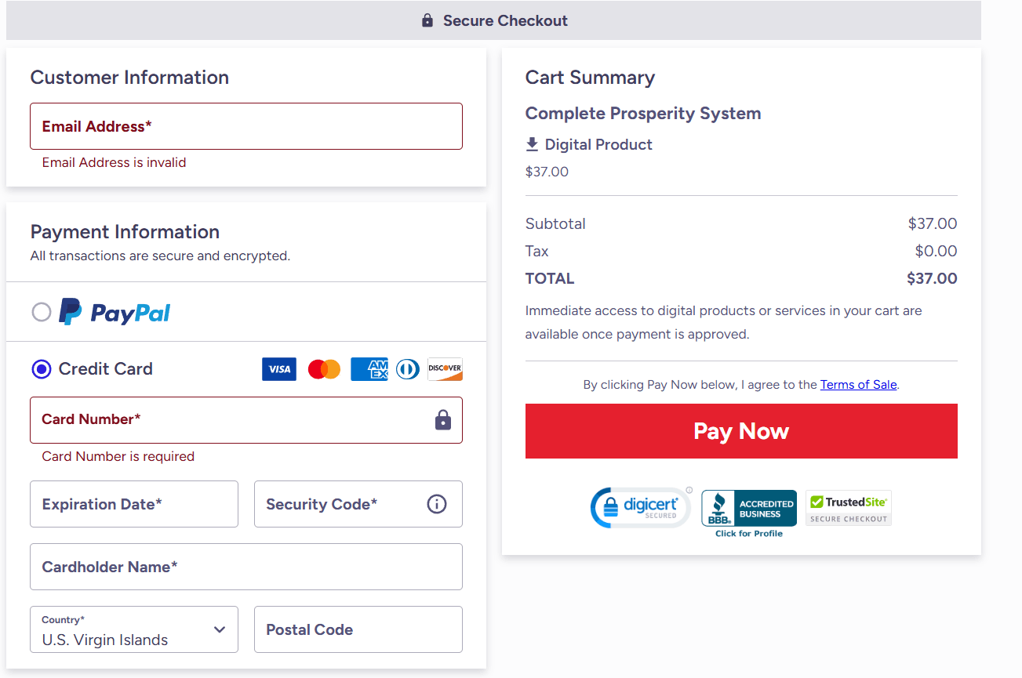1022x678 pixels.
Task: Open the BBB Accredited Business profile badge
Action: click(749, 513)
